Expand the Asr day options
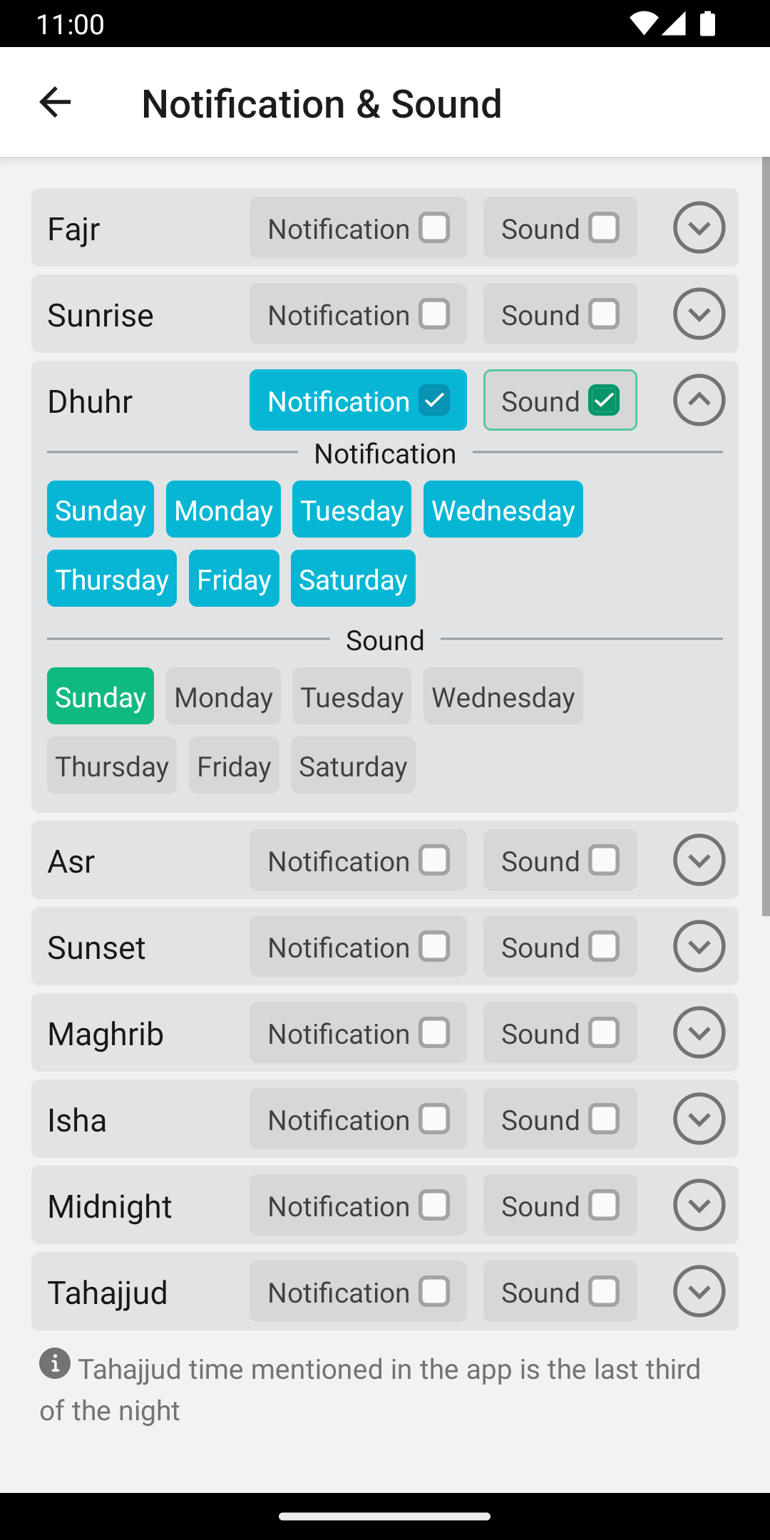 pyautogui.click(x=699, y=861)
